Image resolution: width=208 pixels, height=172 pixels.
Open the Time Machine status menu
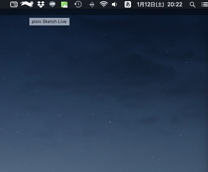(x=78, y=4)
